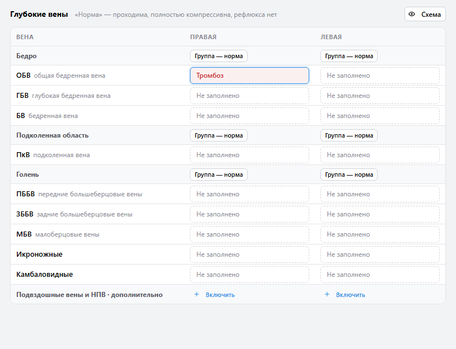Click the глубокая бедренная вена label
The image size is (456, 349).
pyautogui.click(x=71, y=96)
